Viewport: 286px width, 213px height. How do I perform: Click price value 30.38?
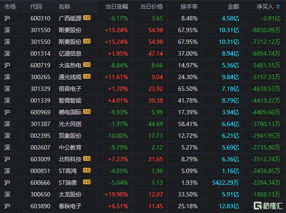coord(155,100)
